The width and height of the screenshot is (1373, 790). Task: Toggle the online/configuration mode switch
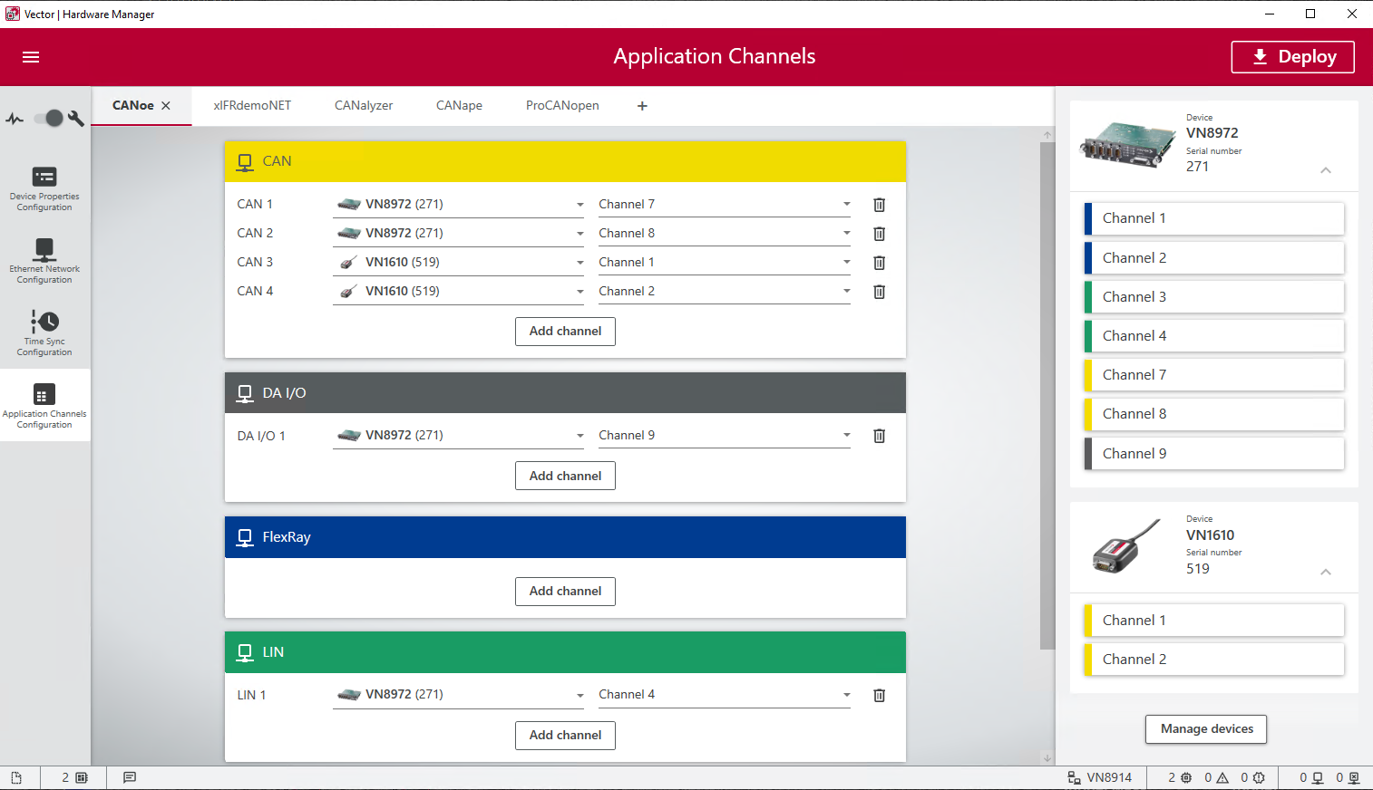pos(49,119)
